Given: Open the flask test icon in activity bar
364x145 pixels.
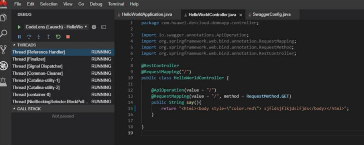Looking at the screenshot, I should [3, 82].
